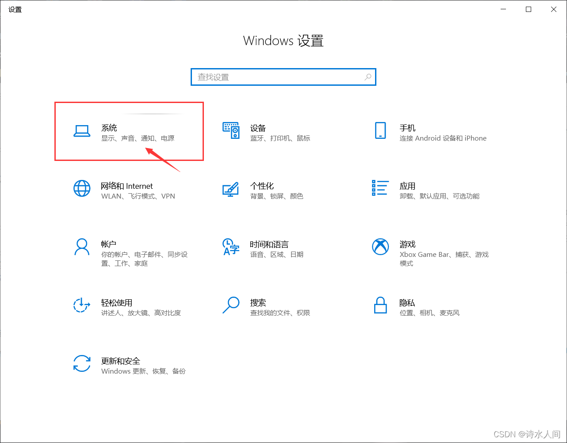Click the 游戏 heading
The width and height of the screenshot is (567, 443).
point(407,244)
